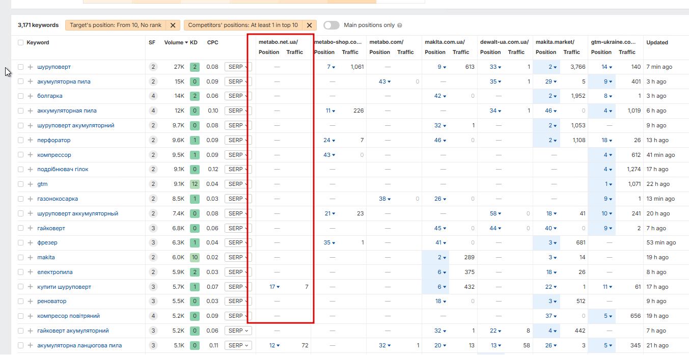Add makita keyword with plus icon

(x=31, y=257)
